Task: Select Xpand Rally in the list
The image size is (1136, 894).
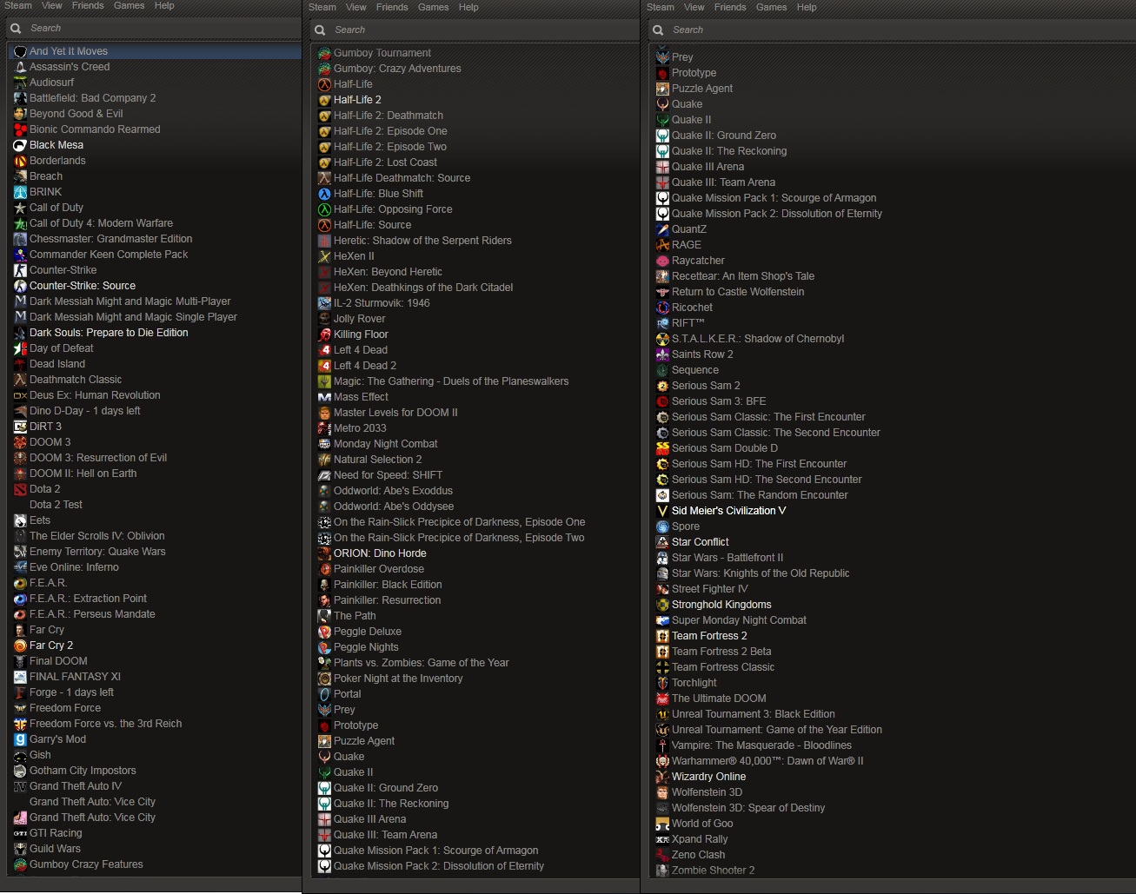Action: pos(700,839)
